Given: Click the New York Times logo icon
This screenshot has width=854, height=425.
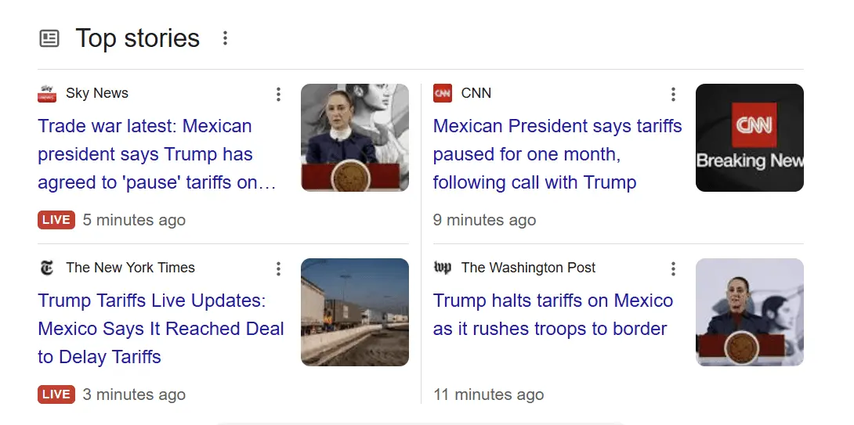Looking at the screenshot, I should click(x=47, y=268).
